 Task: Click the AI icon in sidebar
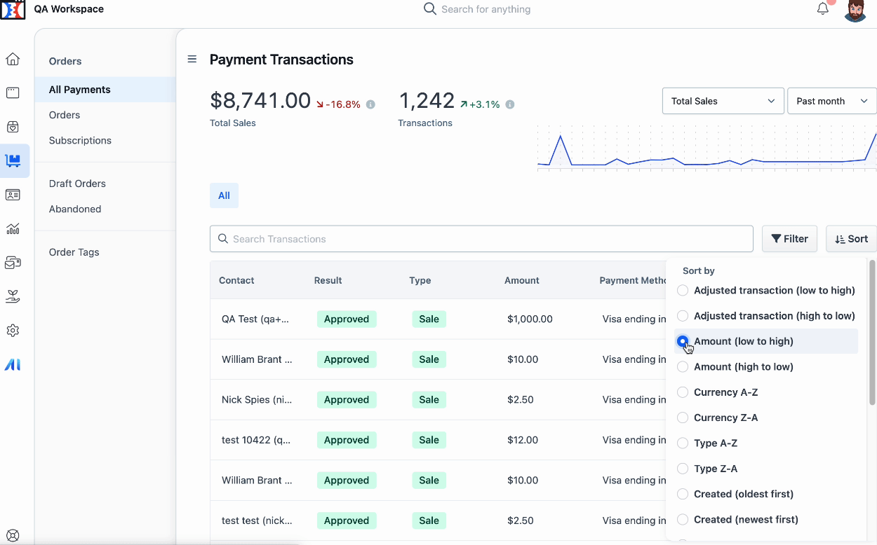pos(13,364)
